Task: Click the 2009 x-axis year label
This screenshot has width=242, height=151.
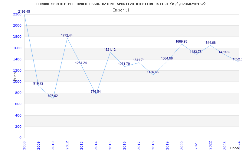Action: click(x=39, y=145)
